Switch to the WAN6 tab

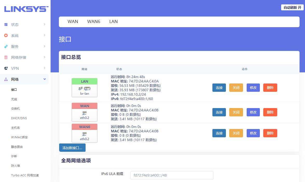pyautogui.click(x=94, y=21)
